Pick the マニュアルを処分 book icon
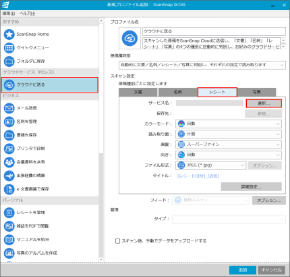Image resolution: width=290 pixels, height=277 pixels. (9, 239)
